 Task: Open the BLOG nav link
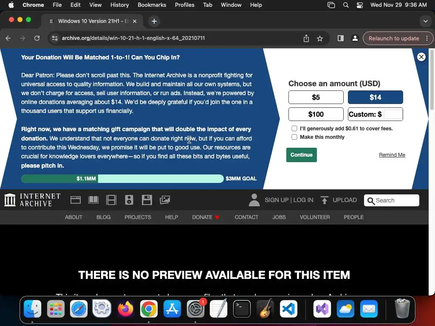coord(104,217)
